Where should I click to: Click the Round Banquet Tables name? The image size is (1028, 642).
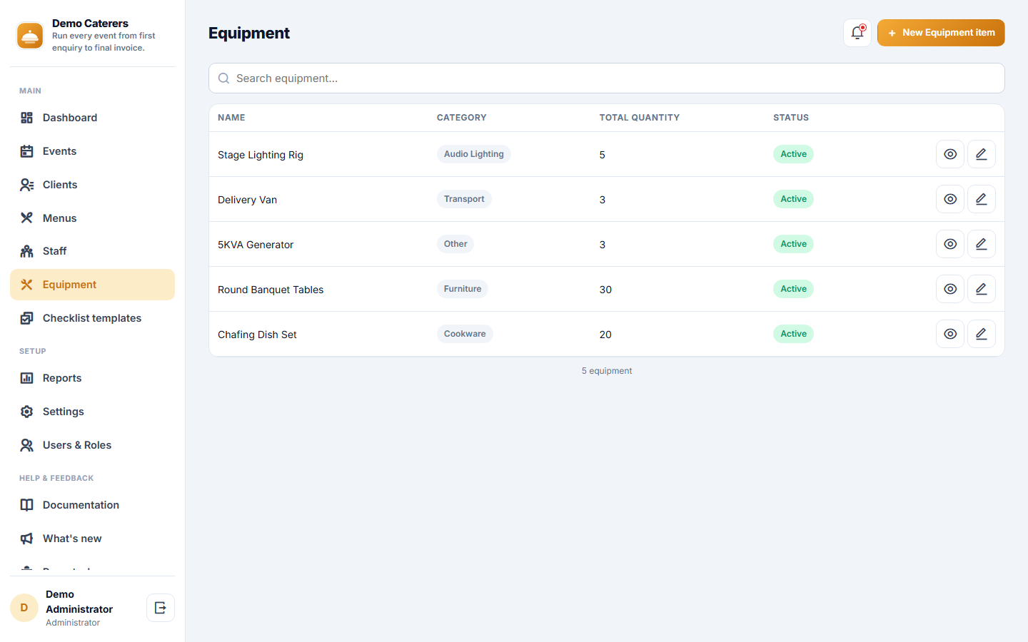(x=271, y=290)
